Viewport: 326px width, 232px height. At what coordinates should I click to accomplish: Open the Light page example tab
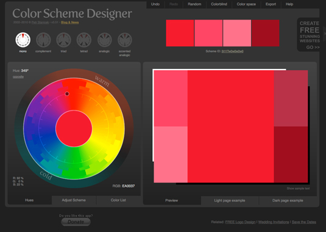point(230,200)
